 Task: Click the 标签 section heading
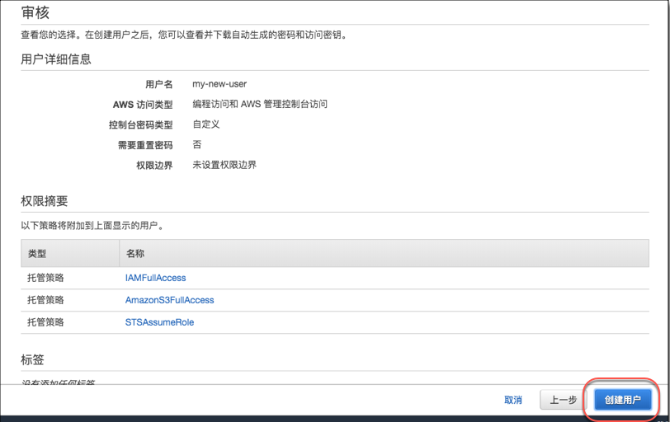(32, 359)
